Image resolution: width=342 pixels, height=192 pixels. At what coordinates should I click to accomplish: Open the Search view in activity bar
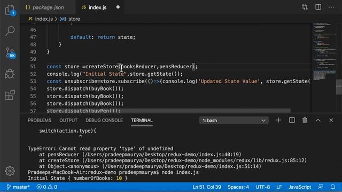(x=10, y=31)
